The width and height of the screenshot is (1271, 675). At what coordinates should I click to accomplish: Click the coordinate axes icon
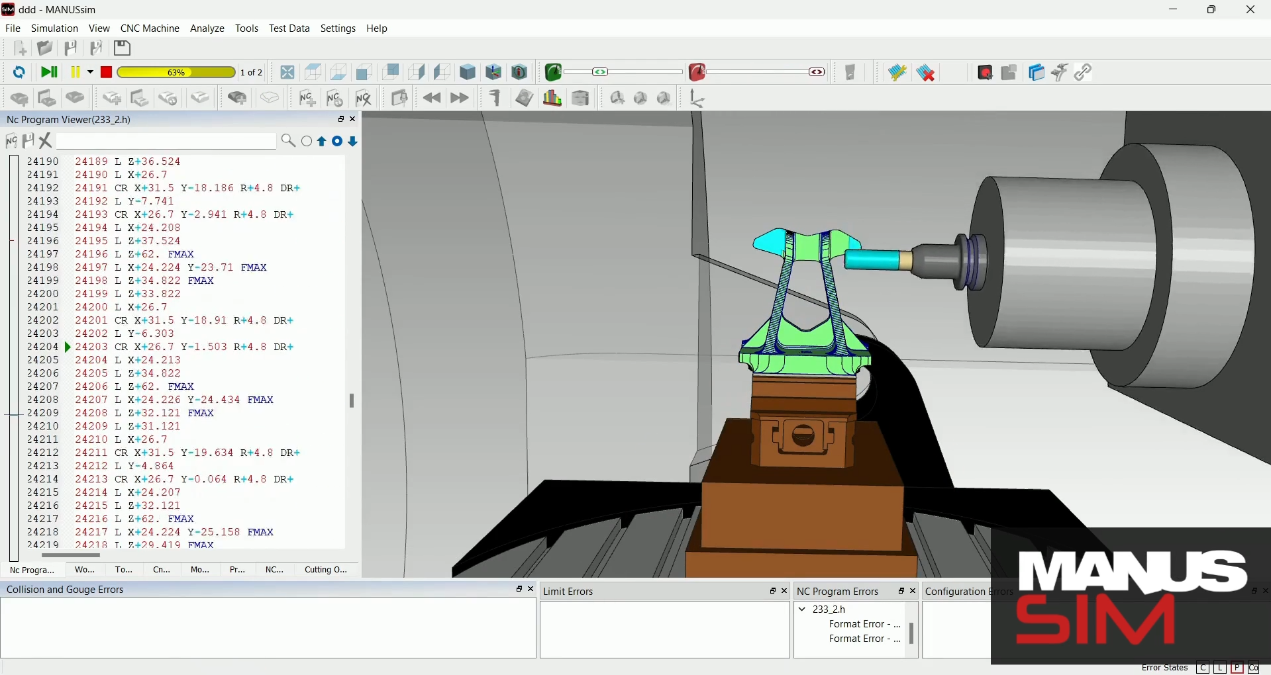pyautogui.click(x=697, y=98)
